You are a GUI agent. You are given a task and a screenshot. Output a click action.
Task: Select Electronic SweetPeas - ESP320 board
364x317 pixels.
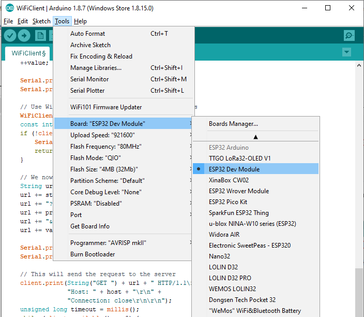pos(255,246)
